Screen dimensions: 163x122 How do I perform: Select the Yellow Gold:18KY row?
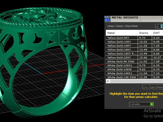tap(134, 49)
